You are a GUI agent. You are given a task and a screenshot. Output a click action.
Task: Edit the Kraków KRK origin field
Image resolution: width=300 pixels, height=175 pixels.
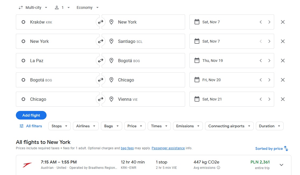tap(58, 22)
